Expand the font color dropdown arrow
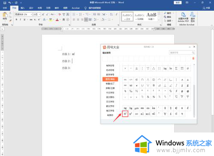This screenshot has width=214, height=156. (x=60, y=20)
